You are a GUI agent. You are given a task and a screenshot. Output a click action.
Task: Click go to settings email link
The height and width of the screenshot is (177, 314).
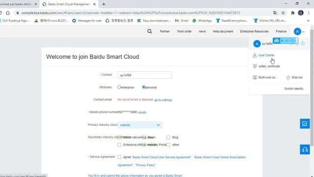click(x=163, y=100)
